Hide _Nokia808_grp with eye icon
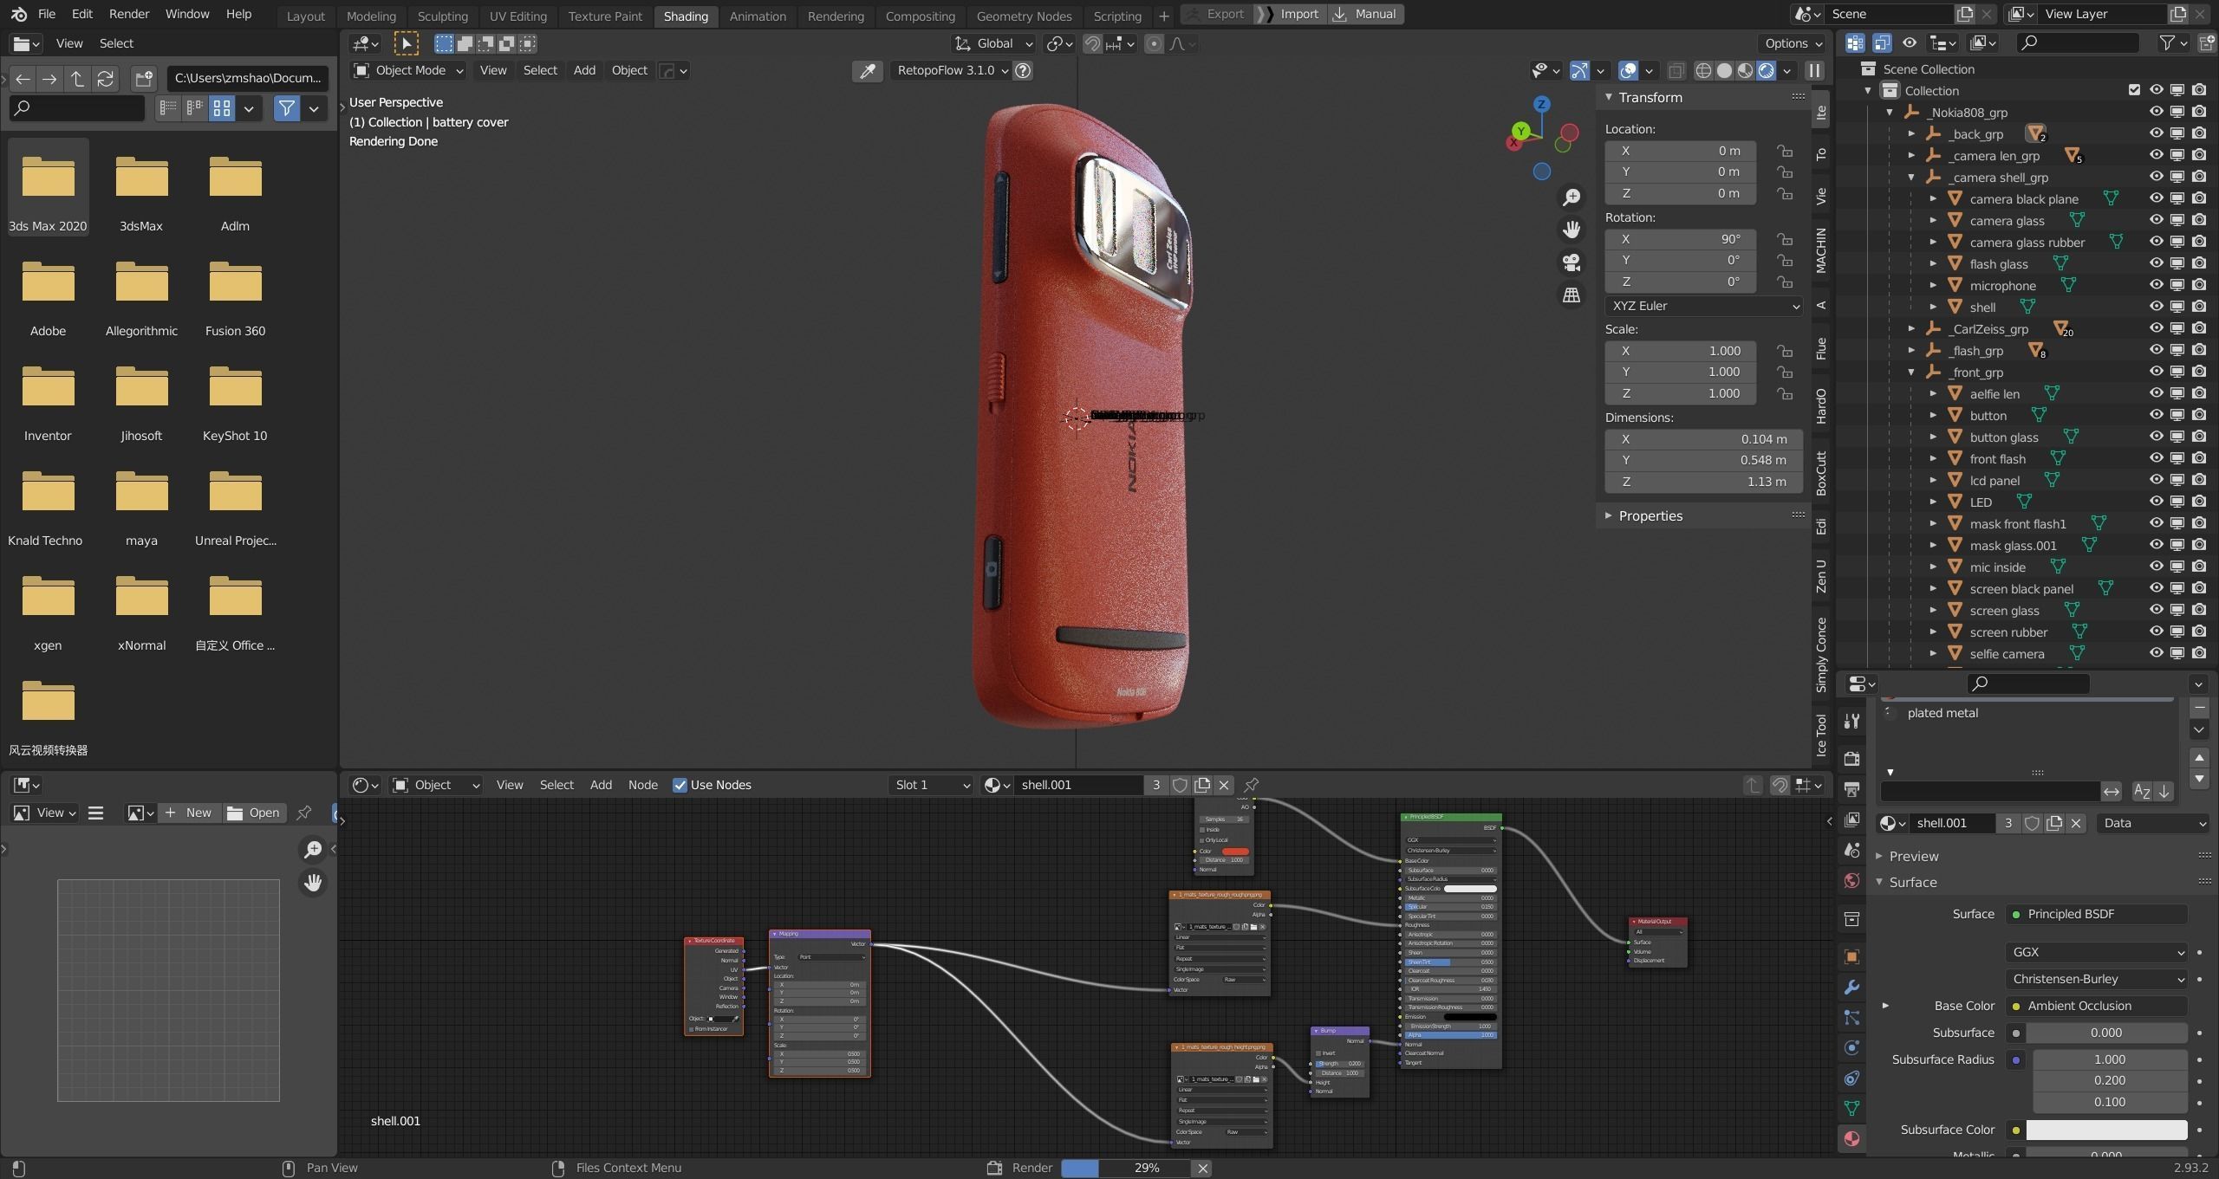This screenshot has height=1179, width=2219. pos(2156,112)
